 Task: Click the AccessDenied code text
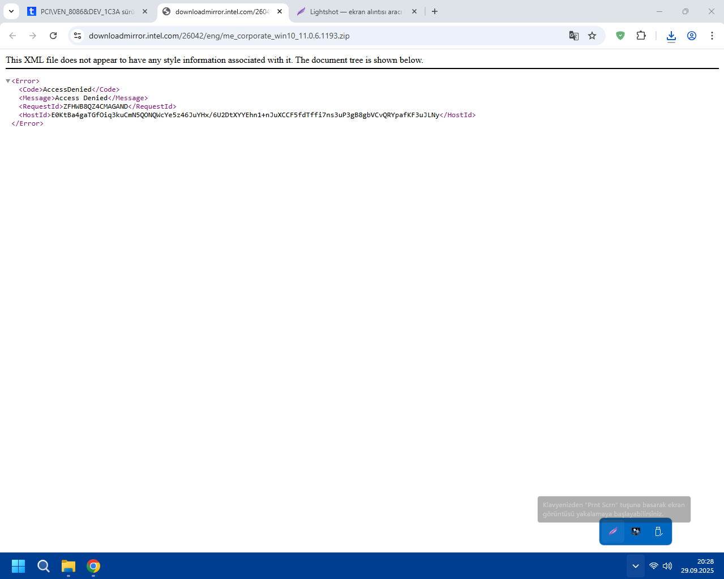[x=67, y=89]
